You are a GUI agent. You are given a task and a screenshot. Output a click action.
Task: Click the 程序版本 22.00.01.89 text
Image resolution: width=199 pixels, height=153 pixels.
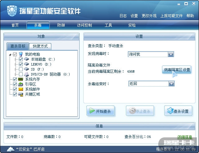(x=176, y=149)
